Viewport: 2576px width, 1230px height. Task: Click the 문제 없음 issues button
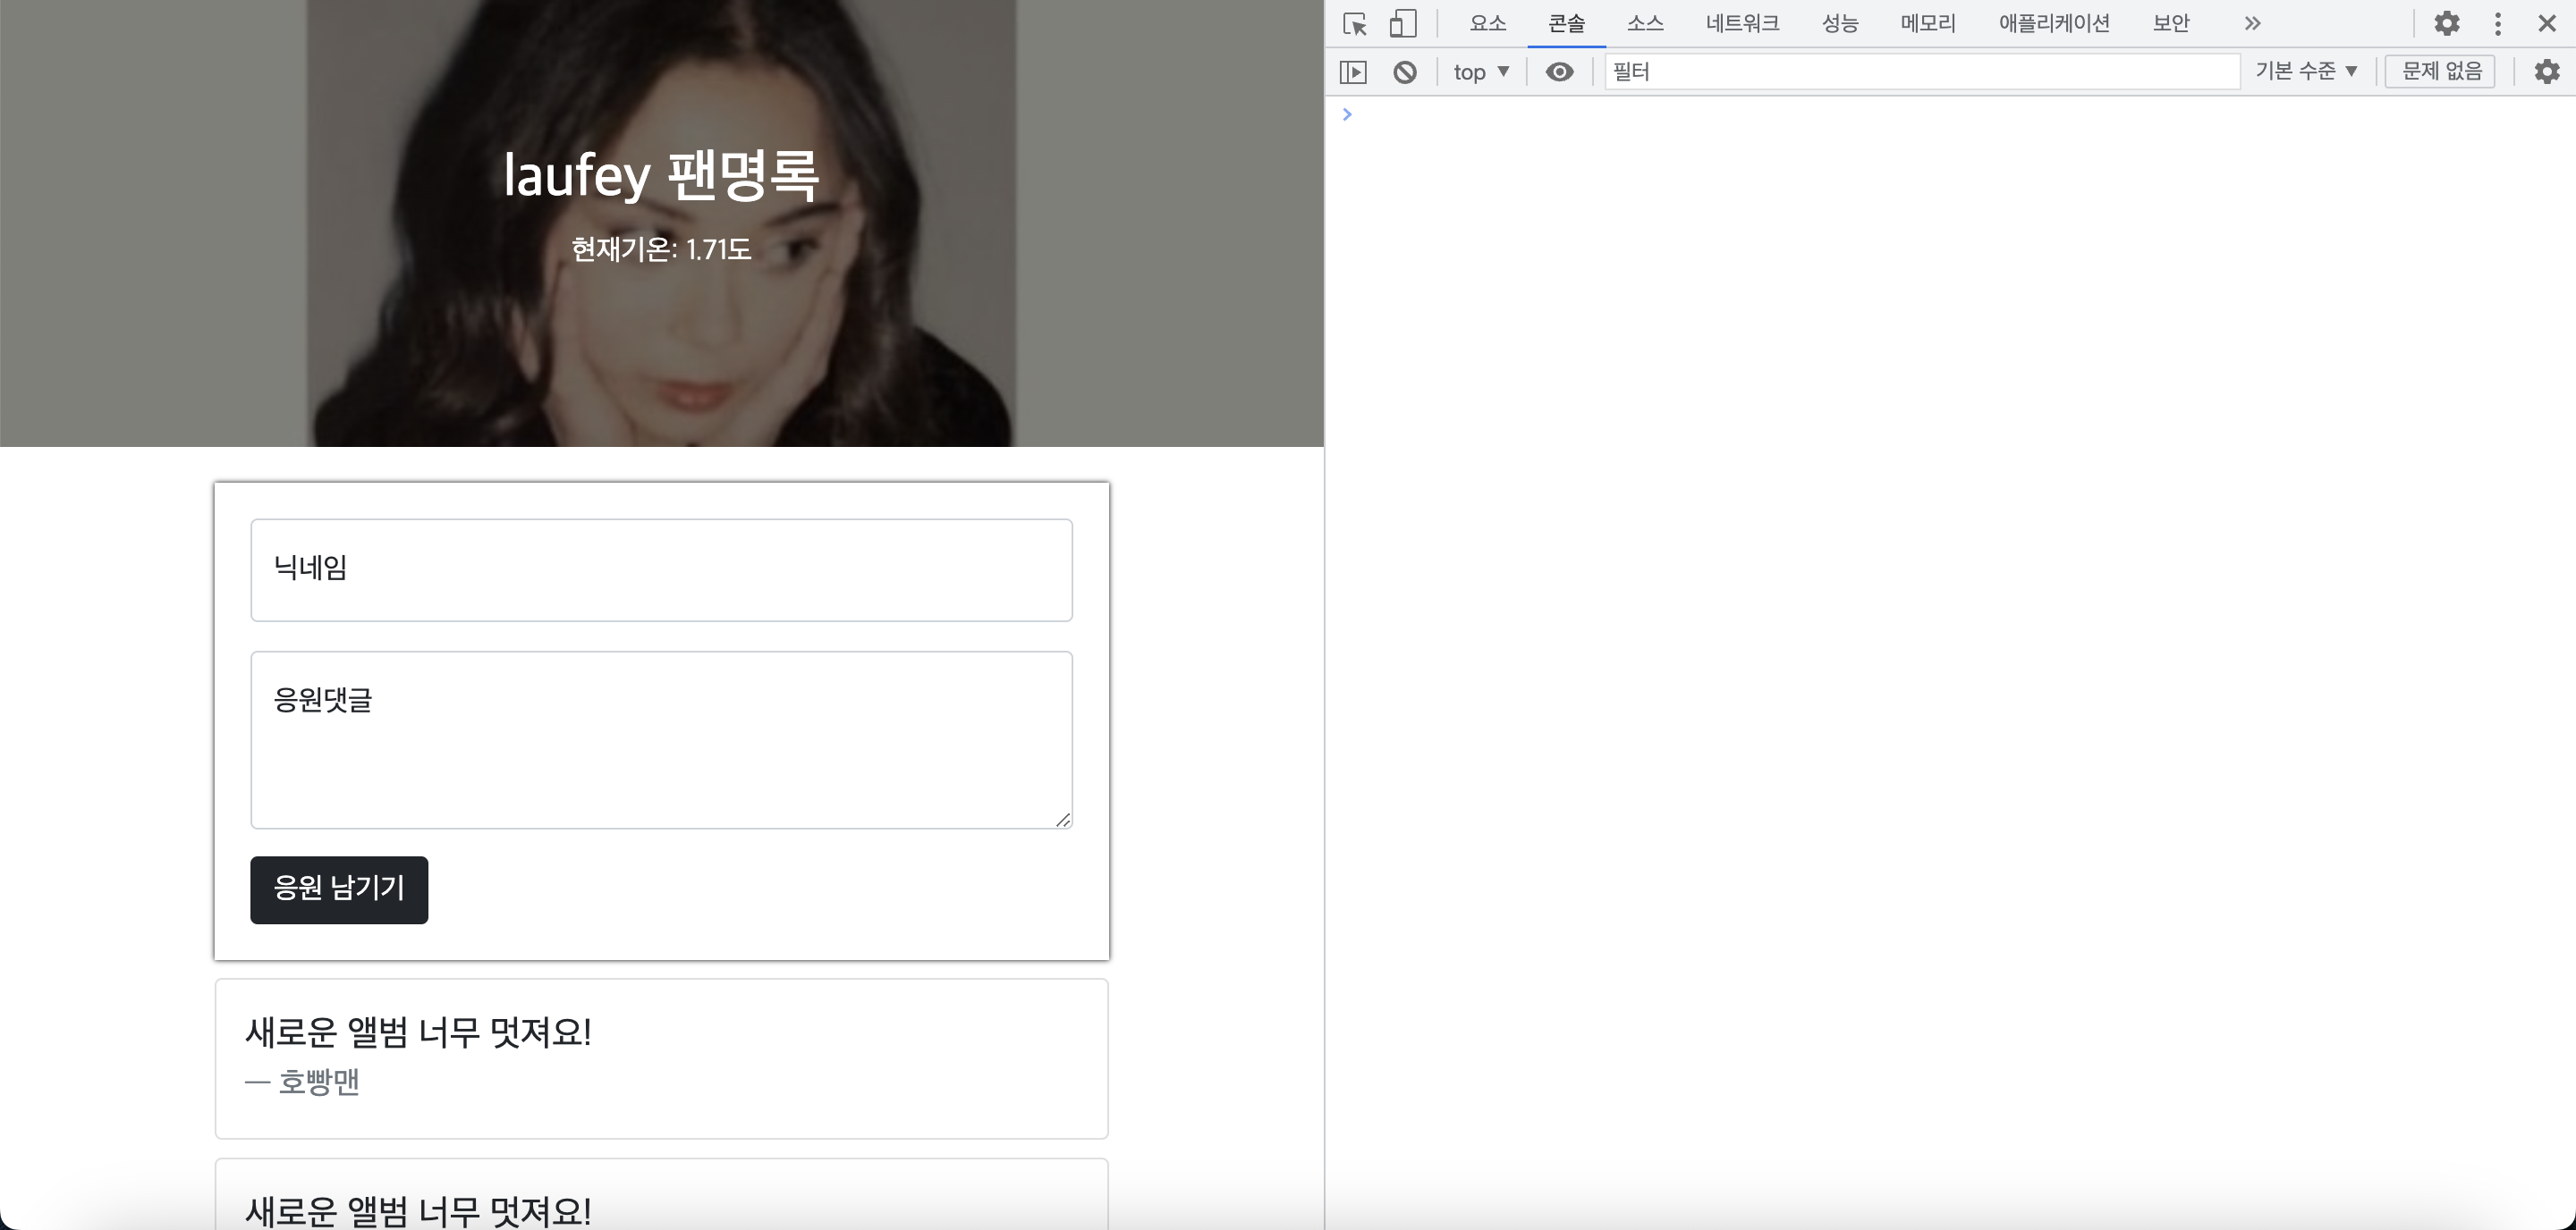[2441, 71]
